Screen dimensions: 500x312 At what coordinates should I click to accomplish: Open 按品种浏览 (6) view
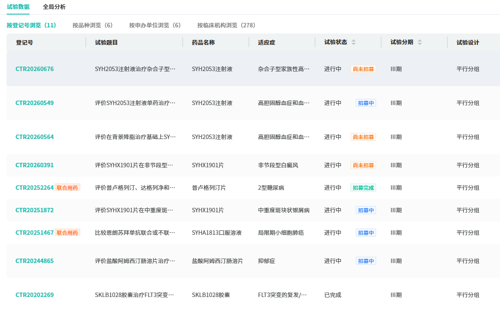(x=93, y=25)
